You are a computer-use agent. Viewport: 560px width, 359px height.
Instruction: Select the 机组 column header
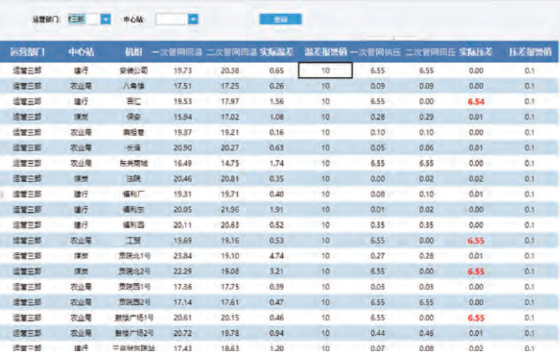coord(133,52)
